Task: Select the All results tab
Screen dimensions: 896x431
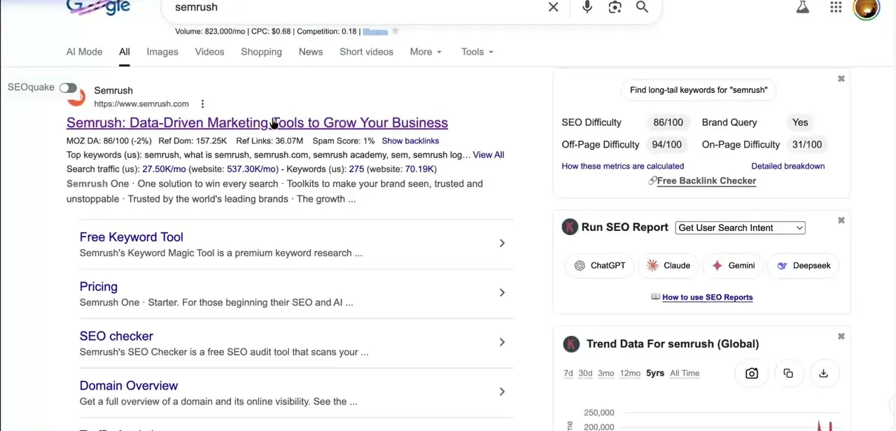Action: point(124,52)
